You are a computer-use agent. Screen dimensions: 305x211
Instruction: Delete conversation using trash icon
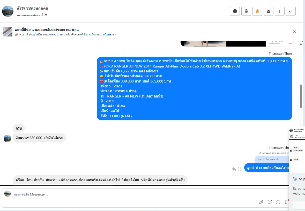click(x=246, y=11)
